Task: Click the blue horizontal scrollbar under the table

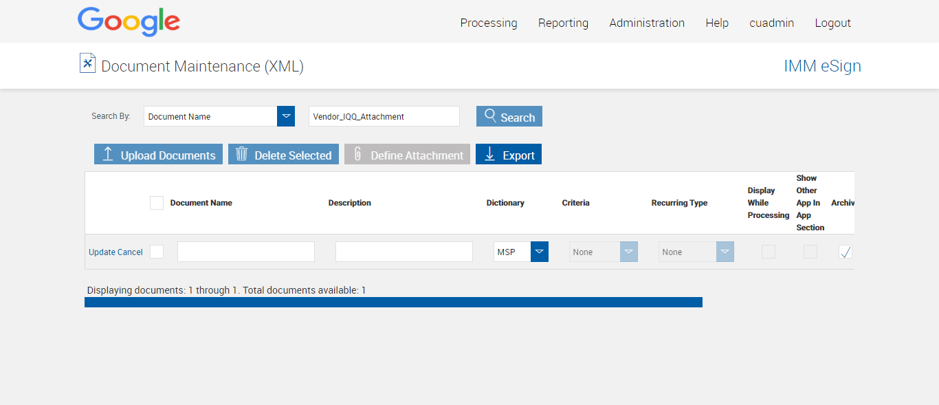Action: [393, 302]
